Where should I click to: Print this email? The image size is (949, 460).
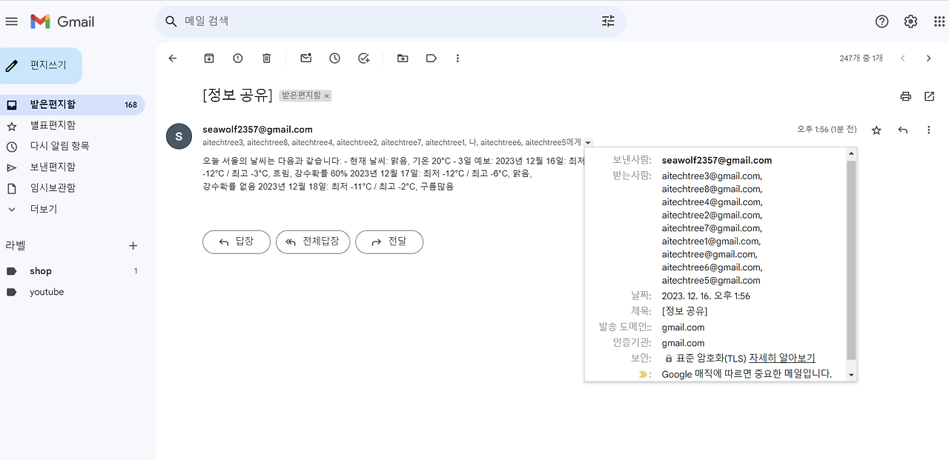point(905,96)
